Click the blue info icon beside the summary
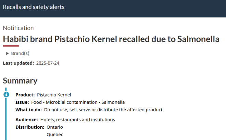Image resolution: width=226 pixels, height=140 pixels. 6,94
